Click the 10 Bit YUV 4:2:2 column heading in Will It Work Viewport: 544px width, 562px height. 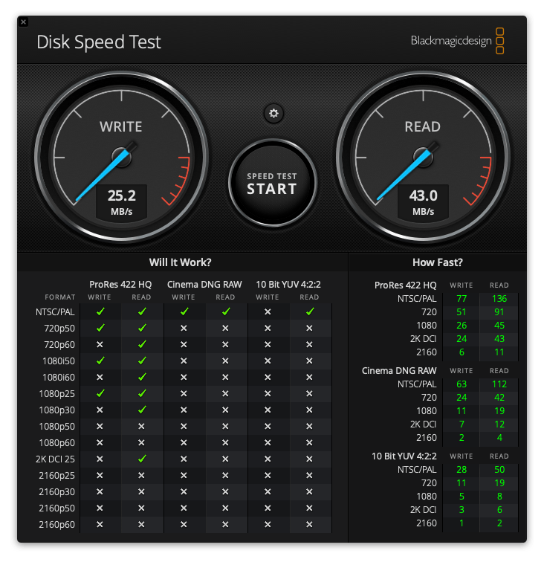tap(288, 284)
